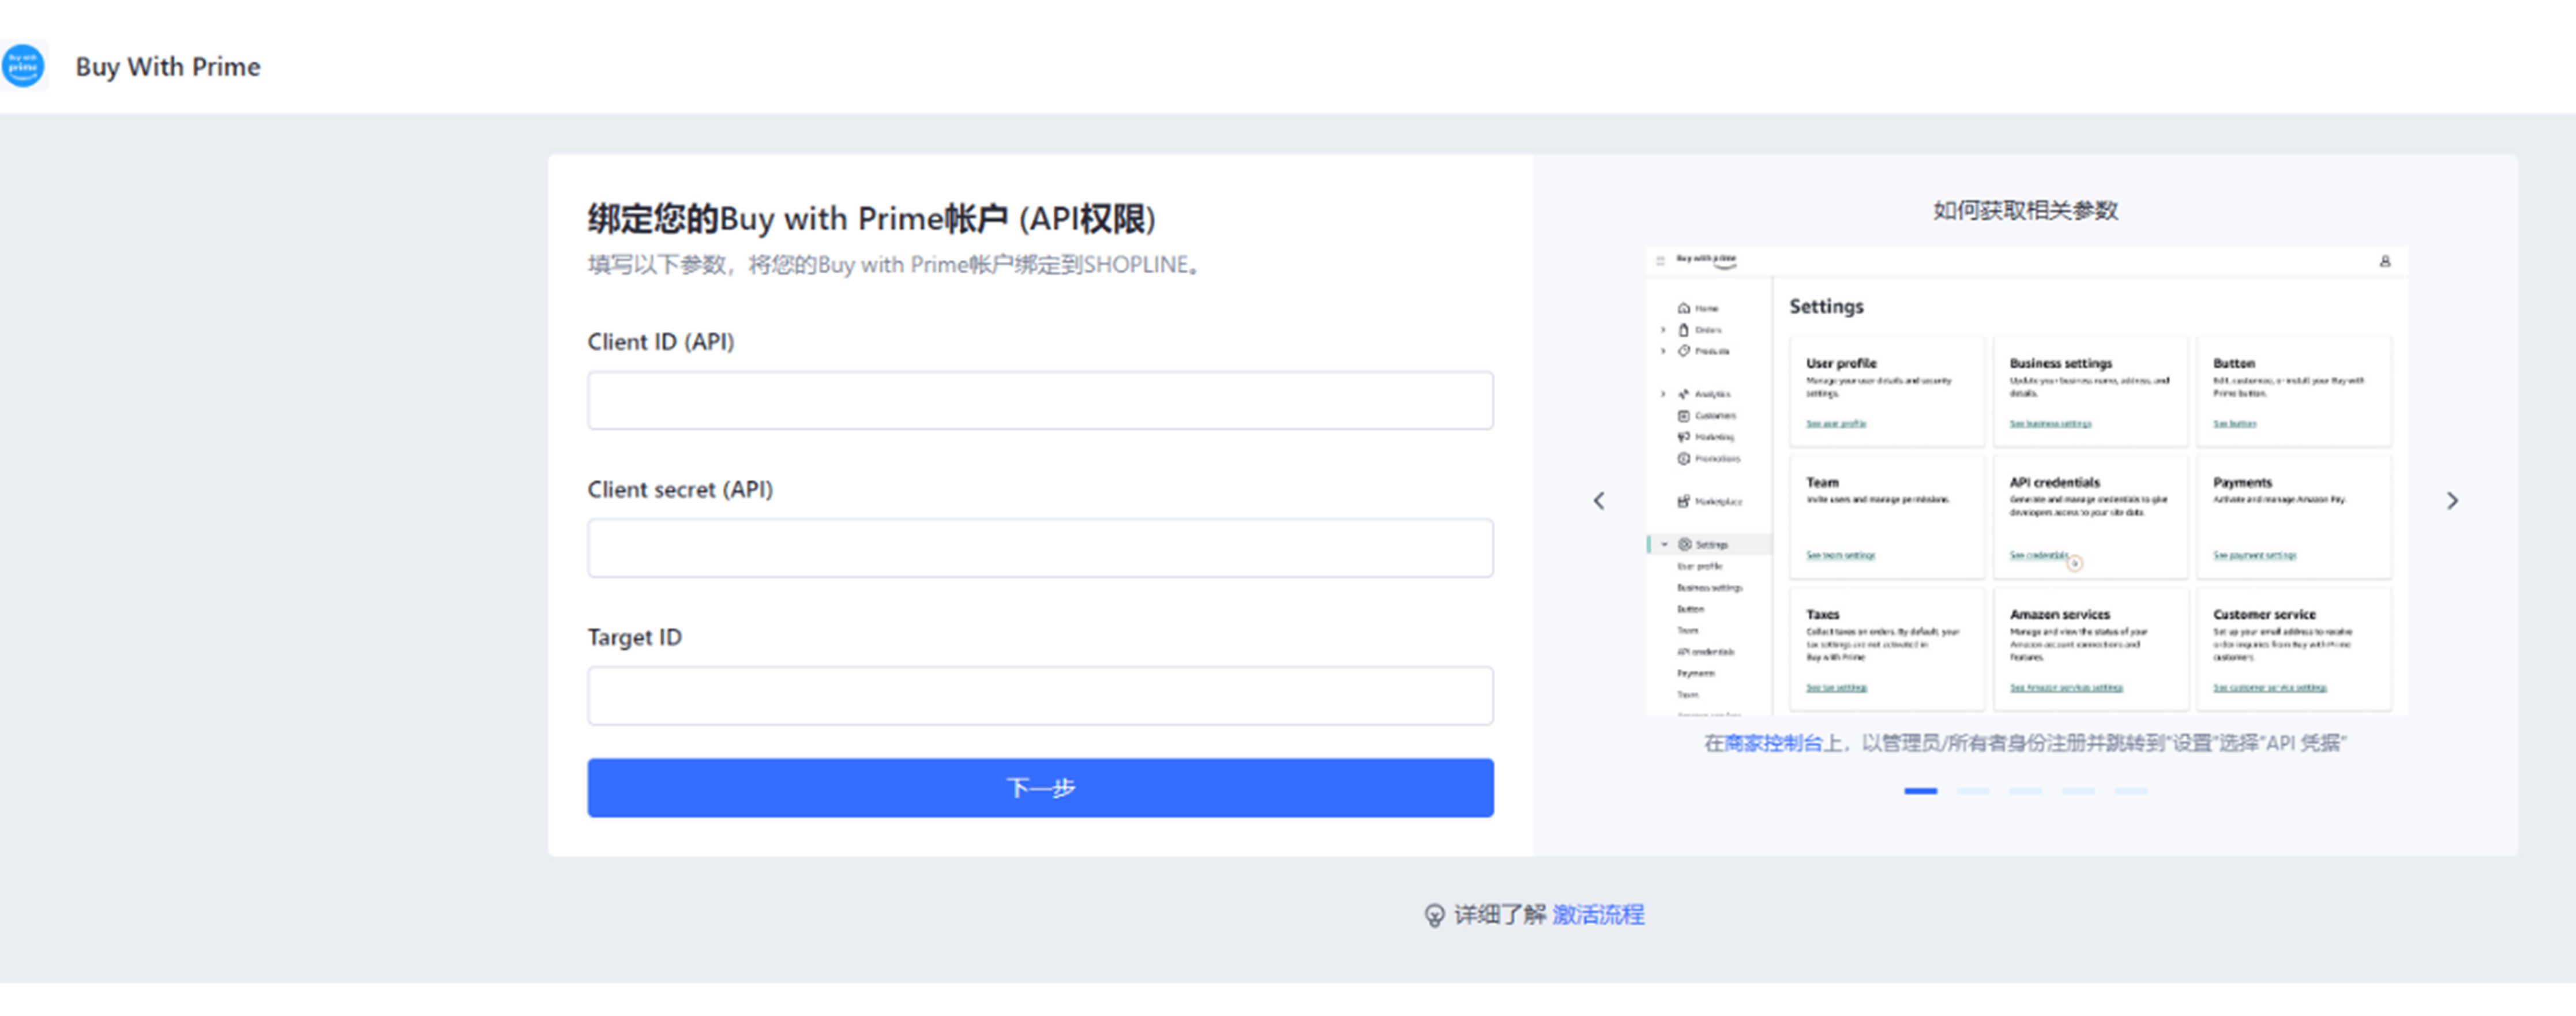
Task: Click the lightbulb icon beside 详细了解
Action: [x=1434, y=915]
